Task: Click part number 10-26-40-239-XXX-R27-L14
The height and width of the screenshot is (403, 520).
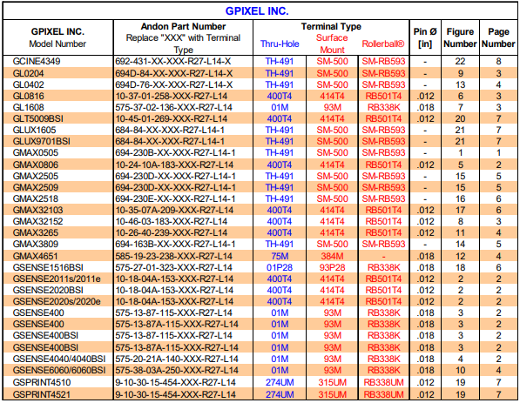Action: (x=172, y=232)
